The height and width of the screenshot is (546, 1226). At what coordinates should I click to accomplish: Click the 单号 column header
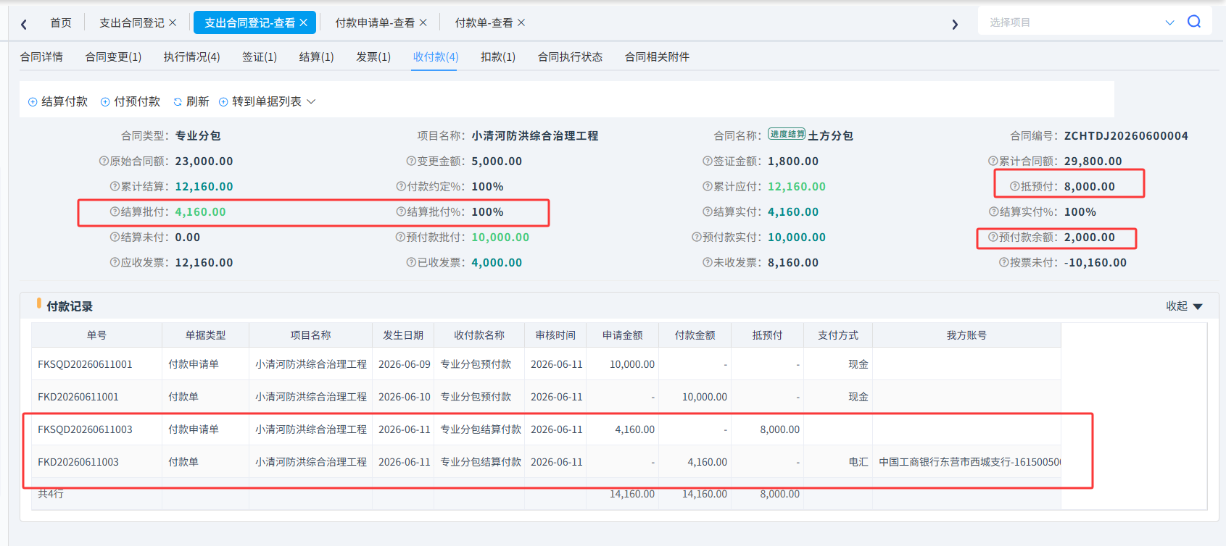[96, 335]
